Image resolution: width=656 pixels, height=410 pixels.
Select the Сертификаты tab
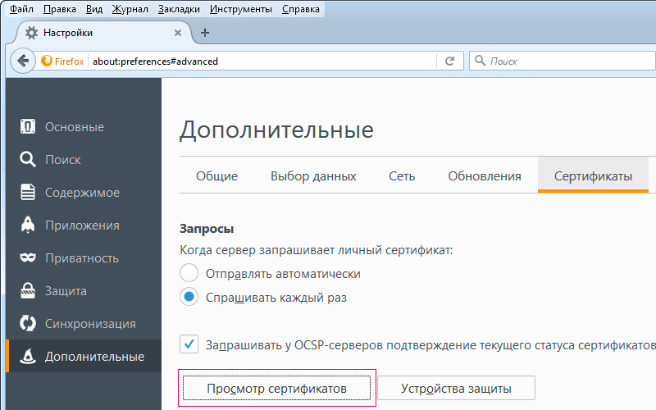(x=593, y=175)
